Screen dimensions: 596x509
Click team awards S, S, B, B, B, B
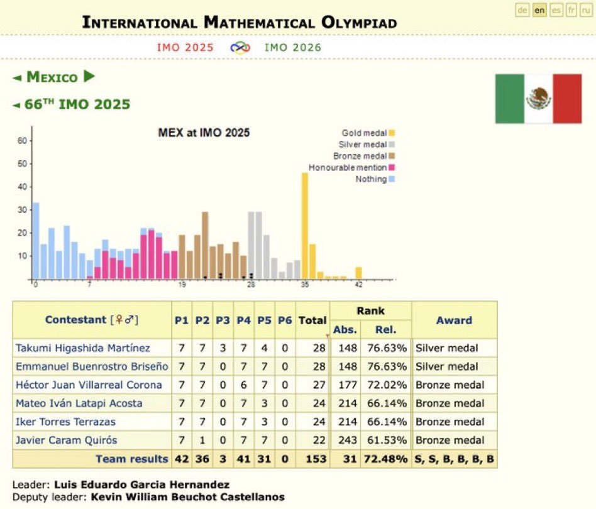pyautogui.click(x=454, y=459)
